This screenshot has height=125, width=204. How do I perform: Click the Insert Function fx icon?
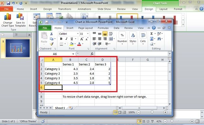[x=92, y=54]
